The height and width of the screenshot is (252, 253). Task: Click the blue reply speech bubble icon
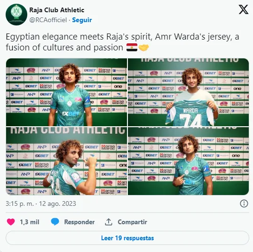[x=55, y=222]
